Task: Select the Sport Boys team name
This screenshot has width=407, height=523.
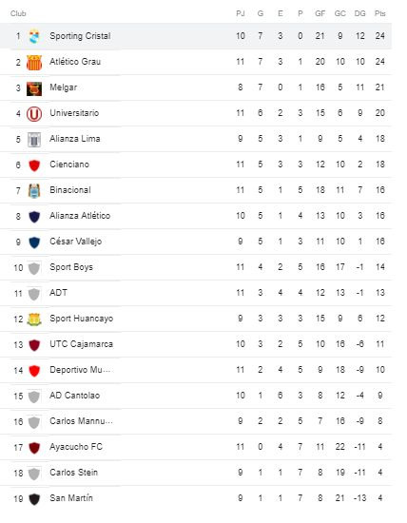Action: pos(71,267)
